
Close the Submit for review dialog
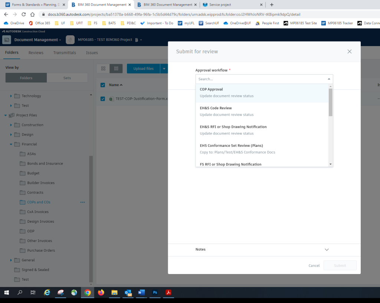click(349, 51)
